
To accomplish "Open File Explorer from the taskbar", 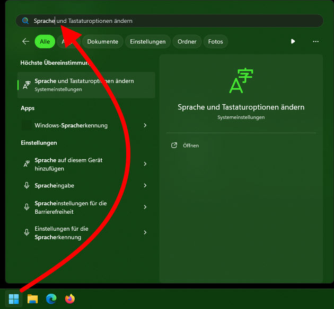I will click(33, 299).
